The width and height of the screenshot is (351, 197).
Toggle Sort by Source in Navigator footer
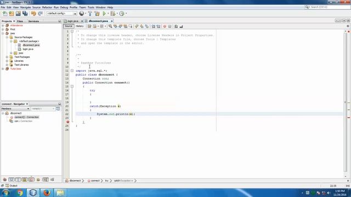(53, 179)
